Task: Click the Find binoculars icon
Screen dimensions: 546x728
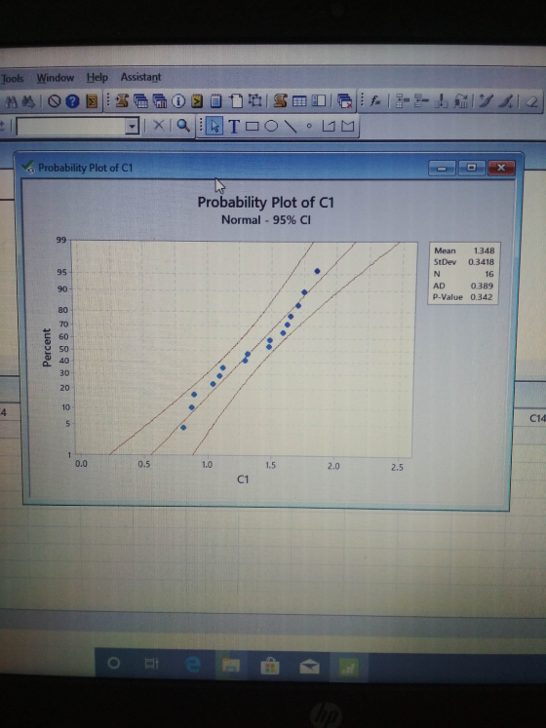Action: click(11, 101)
